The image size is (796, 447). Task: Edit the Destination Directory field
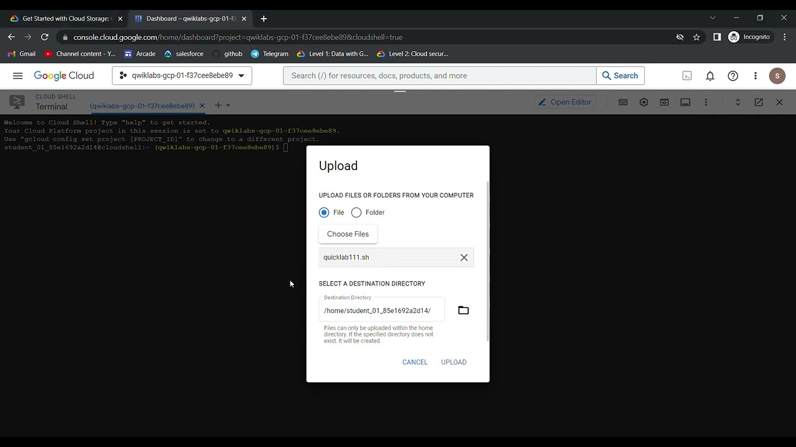(382, 310)
